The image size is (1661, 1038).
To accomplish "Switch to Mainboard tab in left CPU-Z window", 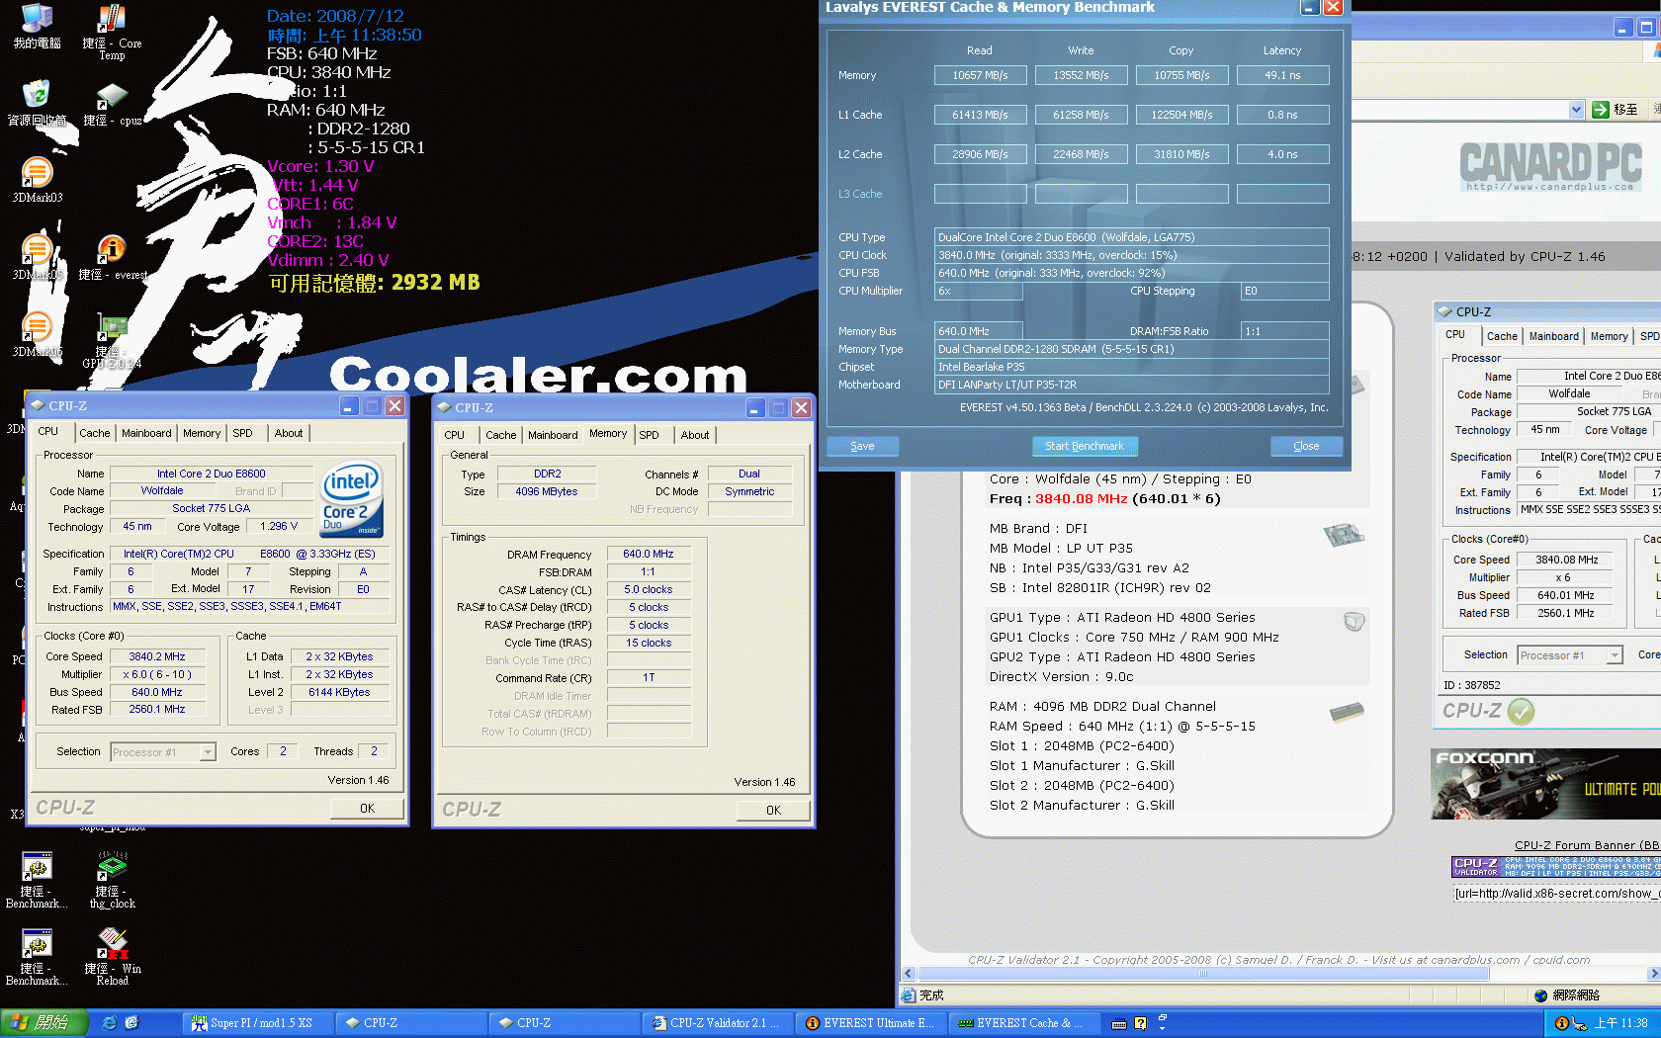I will (146, 433).
